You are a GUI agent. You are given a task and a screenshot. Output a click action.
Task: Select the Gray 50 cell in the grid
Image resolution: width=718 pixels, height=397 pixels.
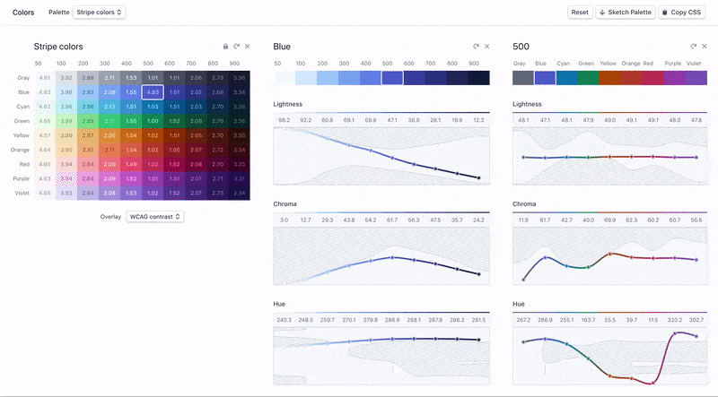(x=45, y=78)
